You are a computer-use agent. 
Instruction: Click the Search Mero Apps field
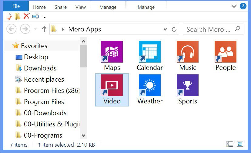coord(209,29)
